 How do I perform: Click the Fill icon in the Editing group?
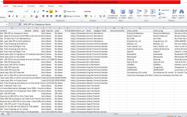point(159,14)
